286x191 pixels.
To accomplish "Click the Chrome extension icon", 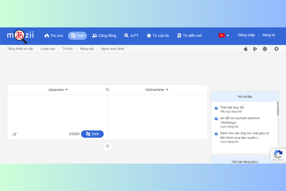I will [x=265, y=49].
